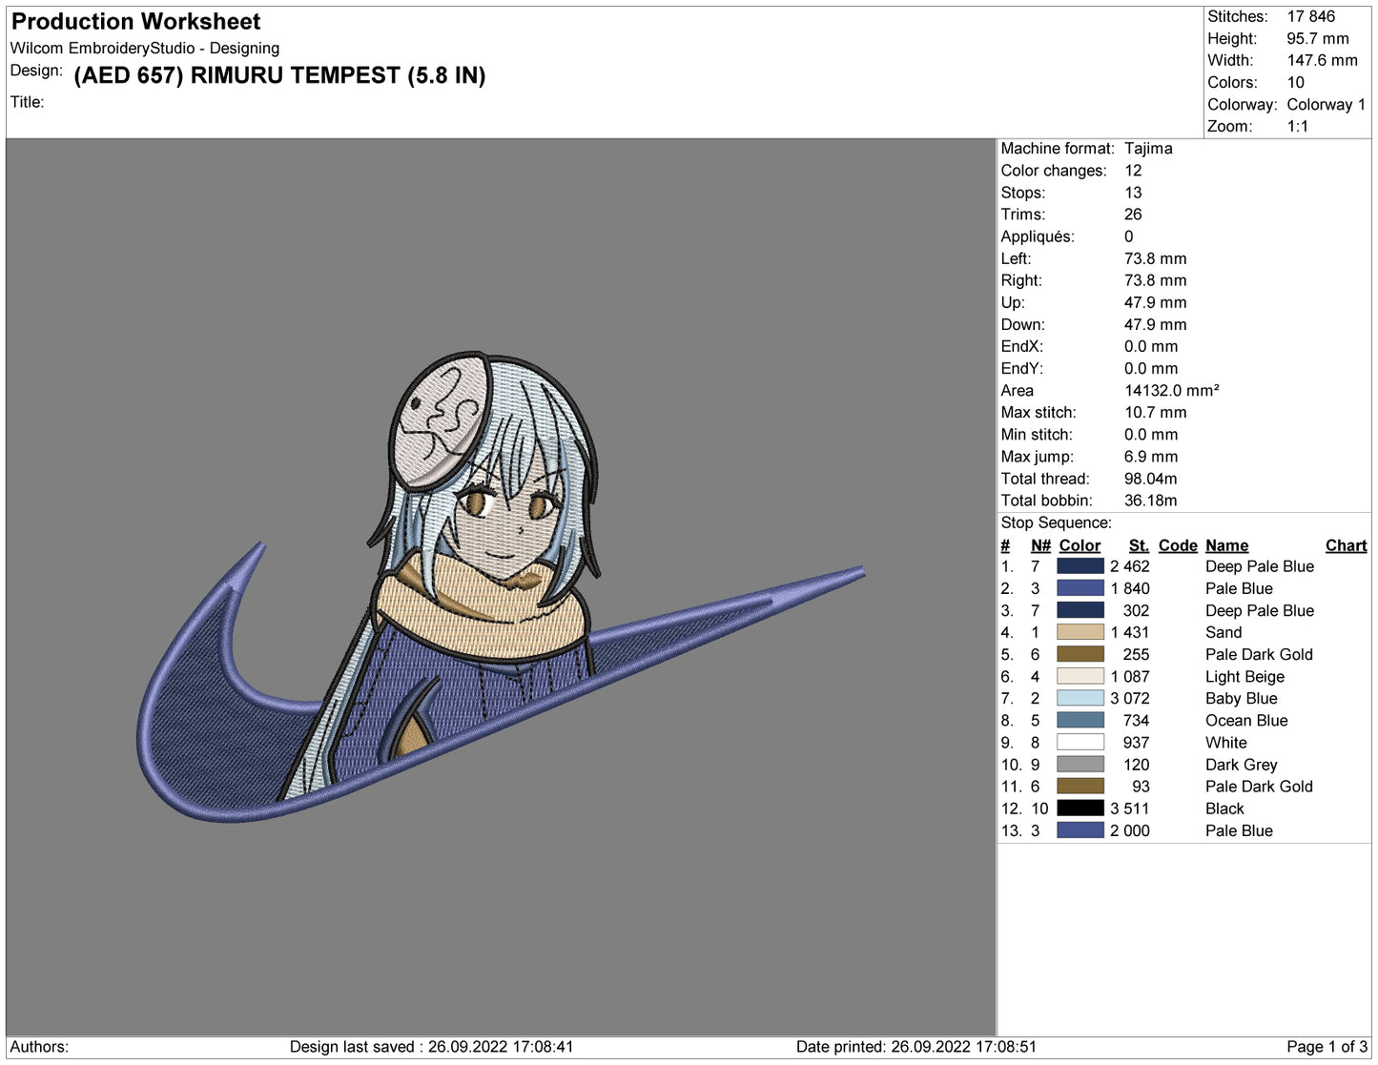The image size is (1378, 1065).
Task: Click the Pale Dark Gold swatch in row 11
Action: point(1080,786)
